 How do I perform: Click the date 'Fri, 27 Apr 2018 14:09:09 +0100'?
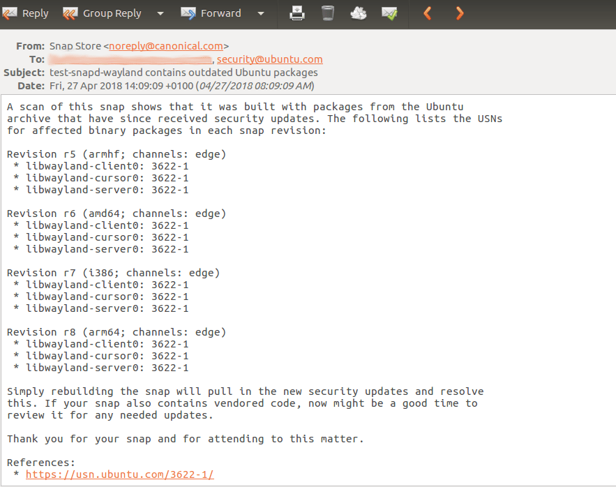(x=121, y=86)
